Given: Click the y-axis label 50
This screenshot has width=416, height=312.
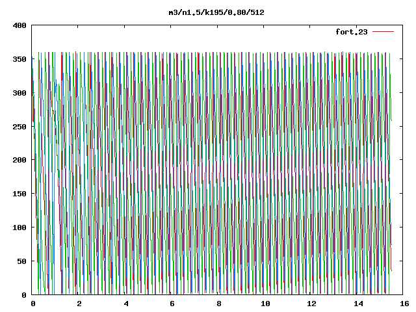Looking at the screenshot, I should pos(21,261).
